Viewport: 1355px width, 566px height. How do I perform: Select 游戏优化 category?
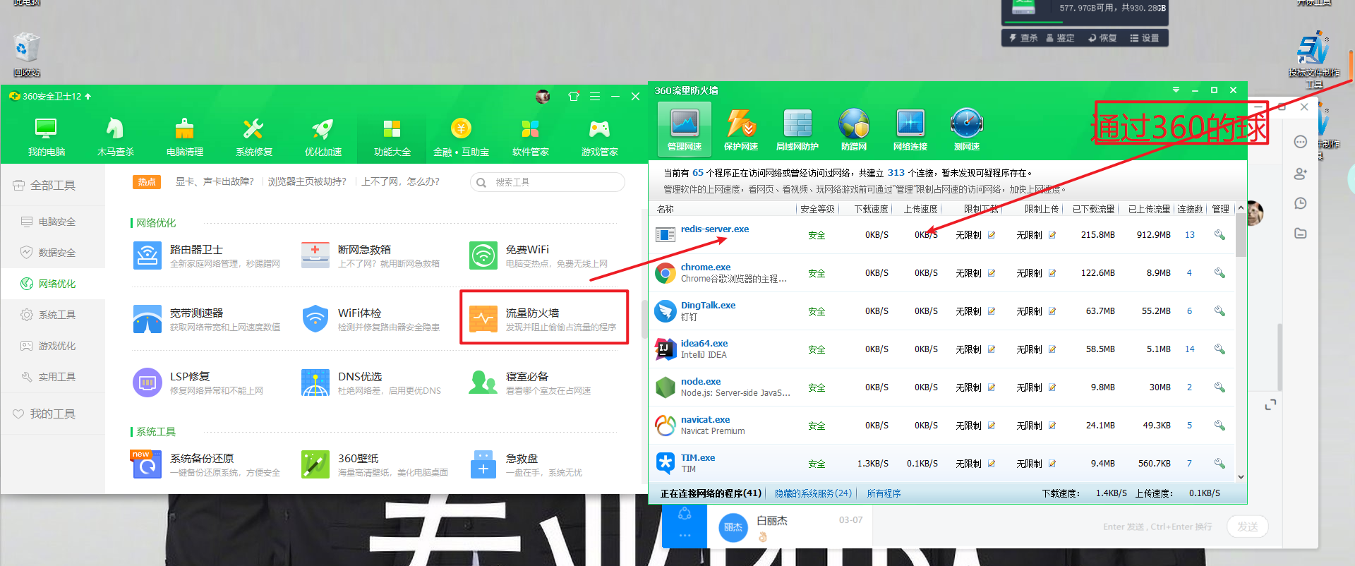point(53,346)
